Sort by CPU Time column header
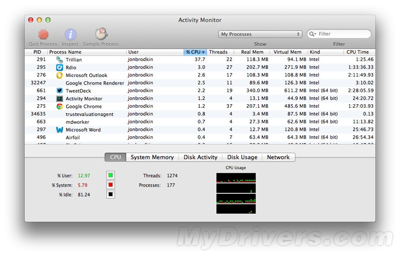The width and height of the screenshot is (400, 256). 359,52
